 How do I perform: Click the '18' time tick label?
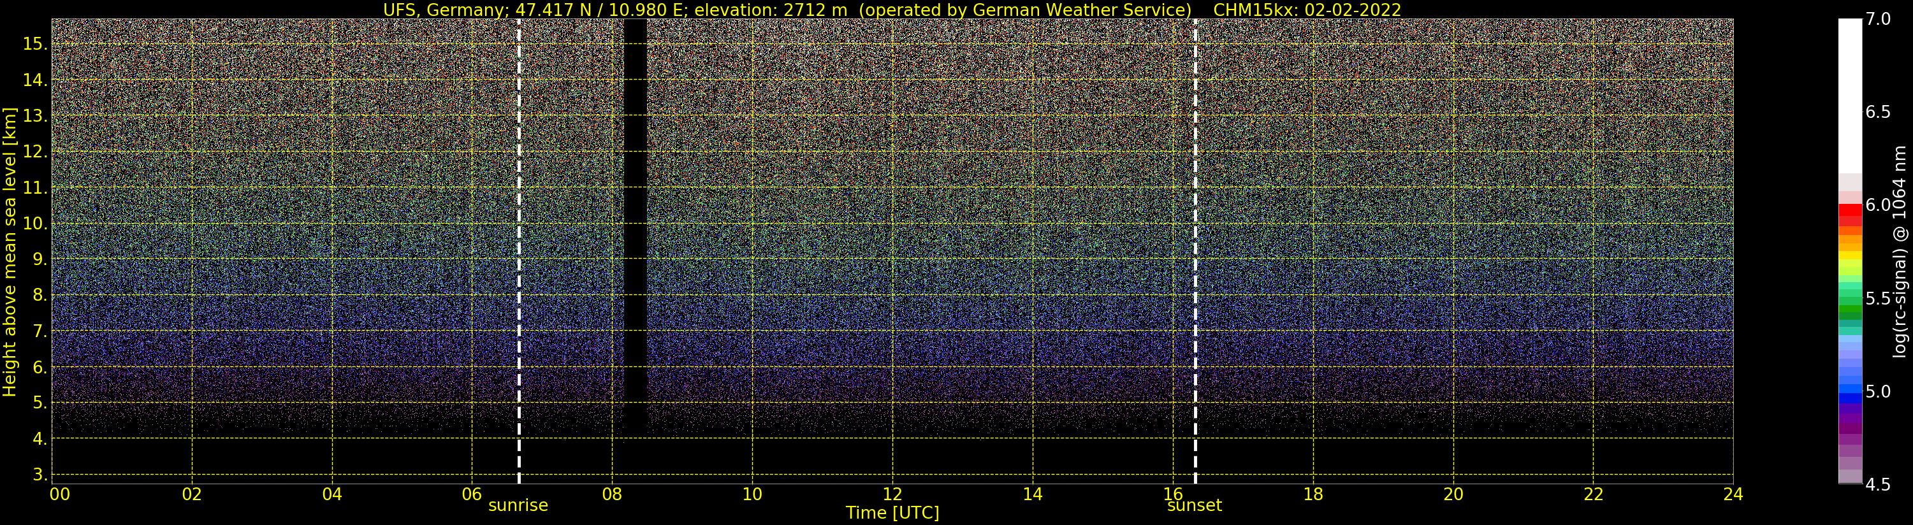1313,494
